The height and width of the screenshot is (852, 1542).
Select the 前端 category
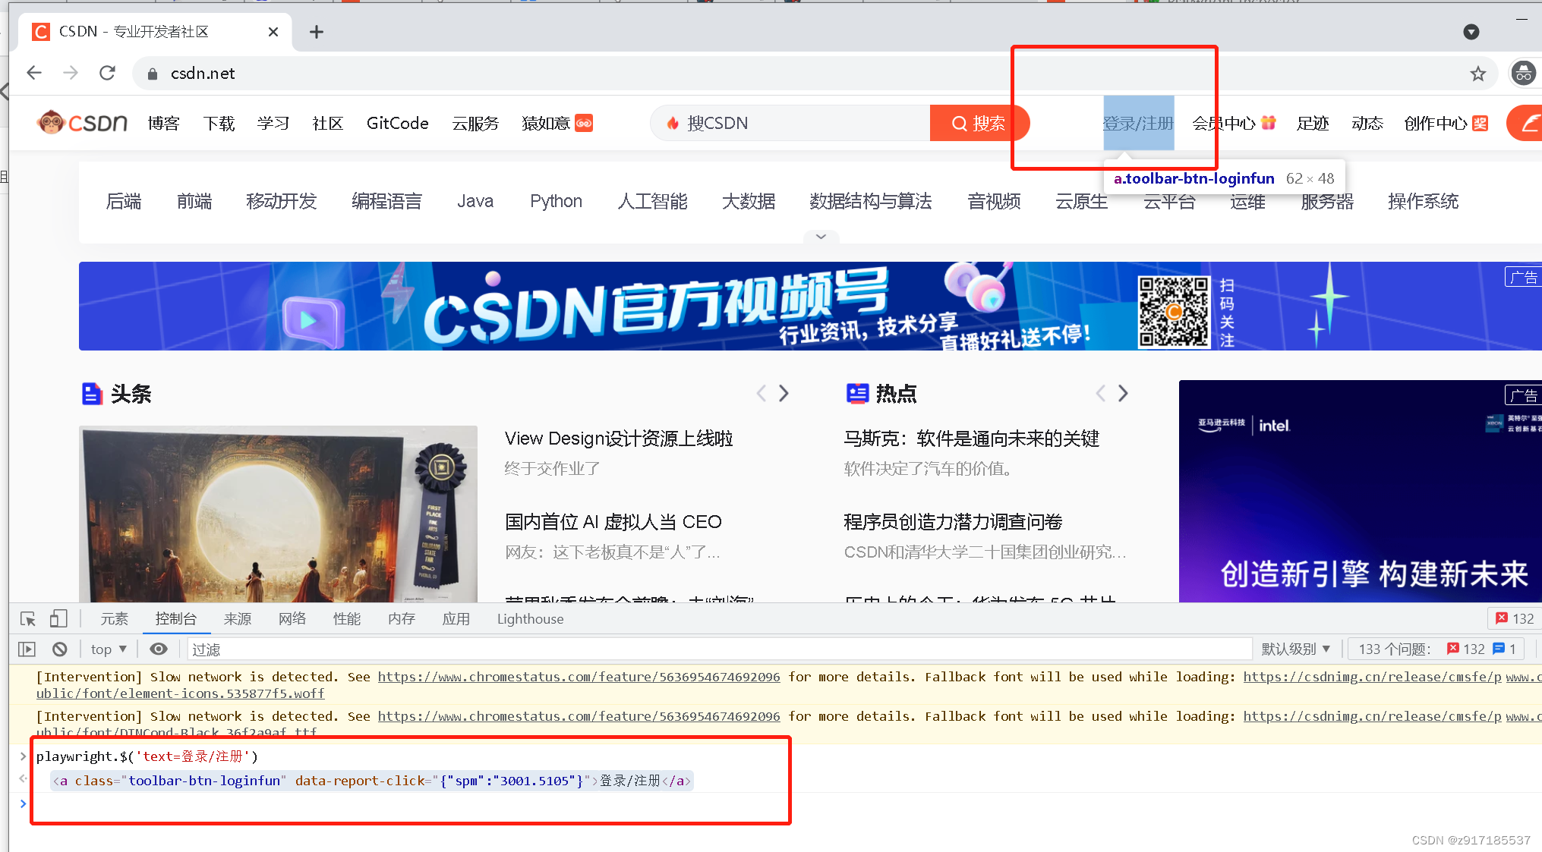coord(194,201)
